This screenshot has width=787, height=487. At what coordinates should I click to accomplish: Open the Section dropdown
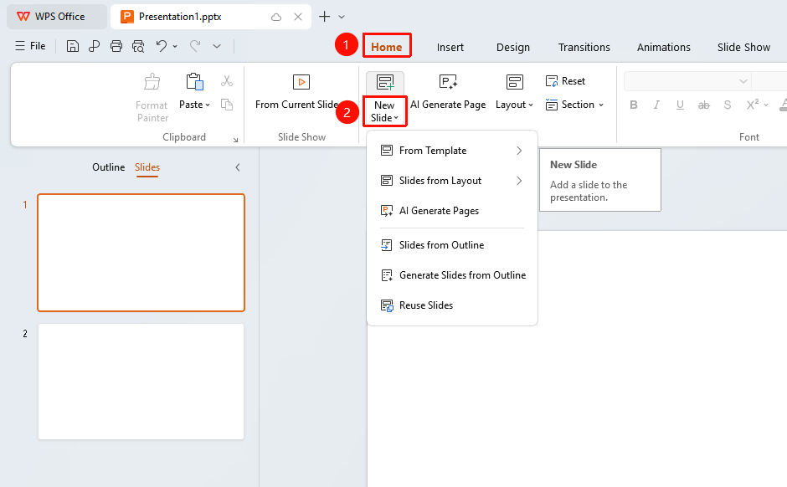coord(574,105)
